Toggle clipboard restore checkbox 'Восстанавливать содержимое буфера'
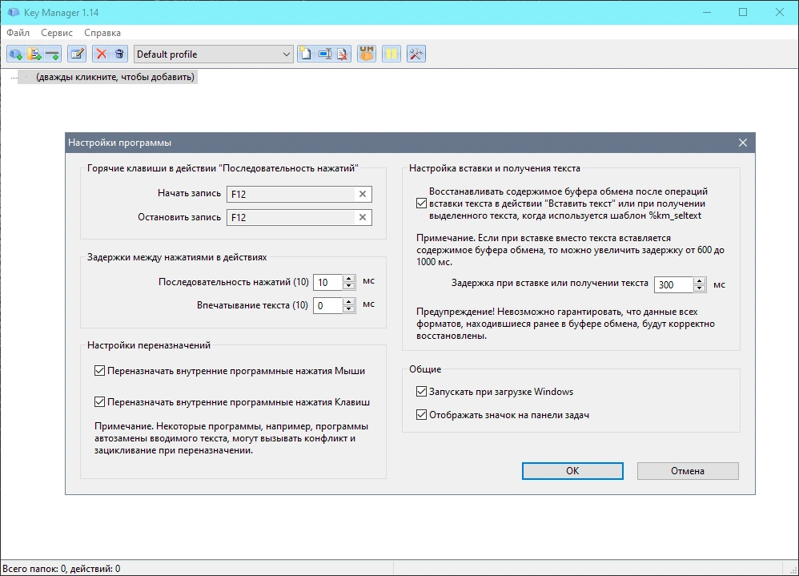The image size is (799, 576). pyautogui.click(x=421, y=203)
